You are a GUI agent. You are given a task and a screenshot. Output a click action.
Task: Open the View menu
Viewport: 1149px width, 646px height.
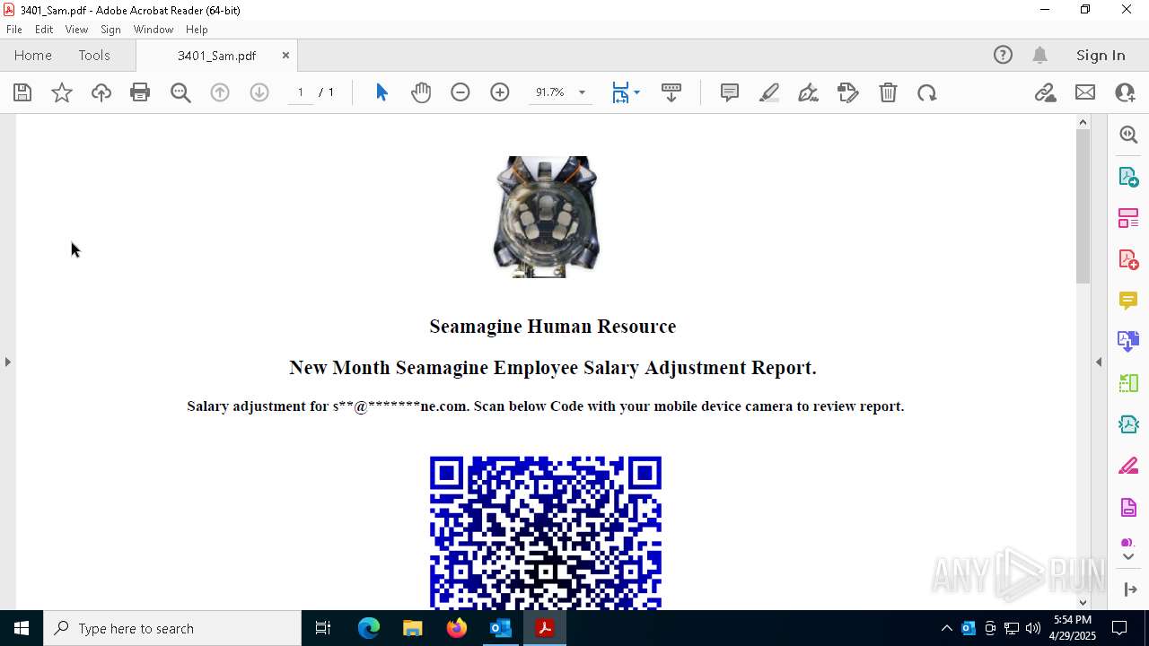(x=76, y=30)
